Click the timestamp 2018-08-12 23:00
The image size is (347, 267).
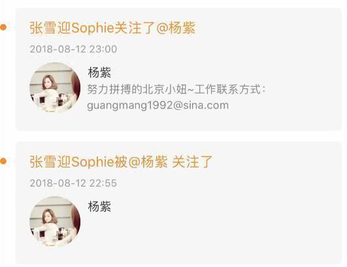(x=73, y=49)
